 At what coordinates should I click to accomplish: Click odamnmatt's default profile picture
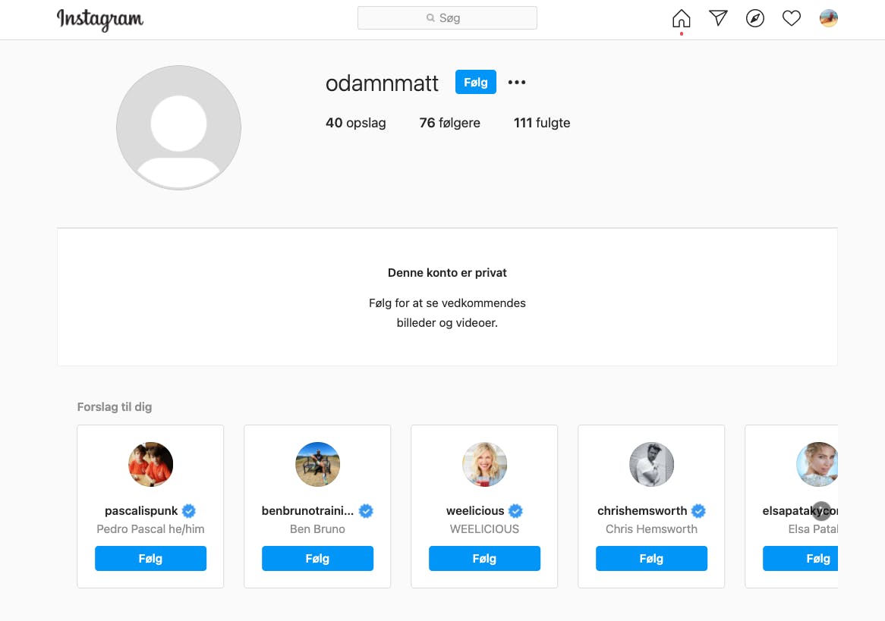click(178, 127)
